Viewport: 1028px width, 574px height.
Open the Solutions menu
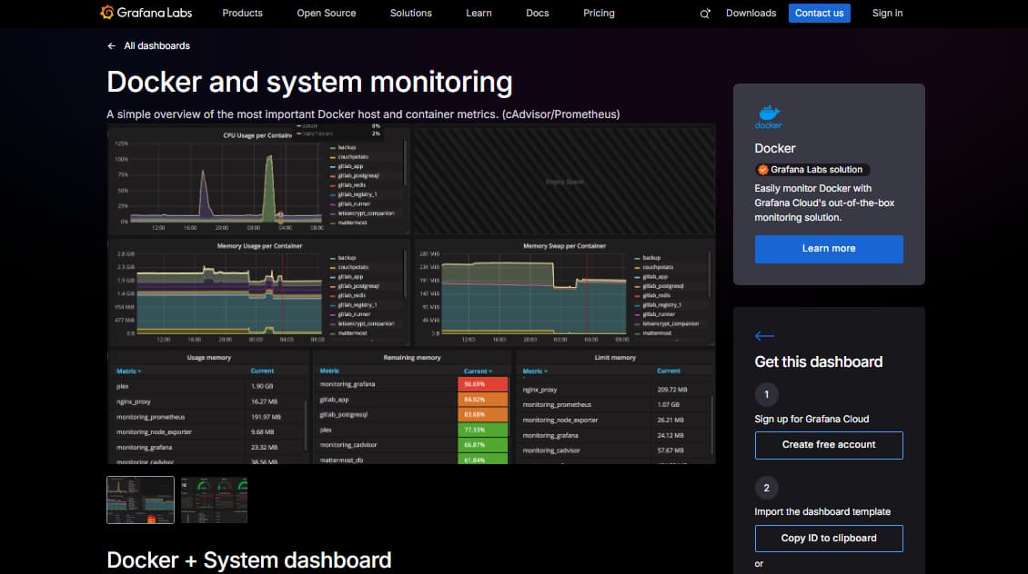pyautogui.click(x=410, y=13)
